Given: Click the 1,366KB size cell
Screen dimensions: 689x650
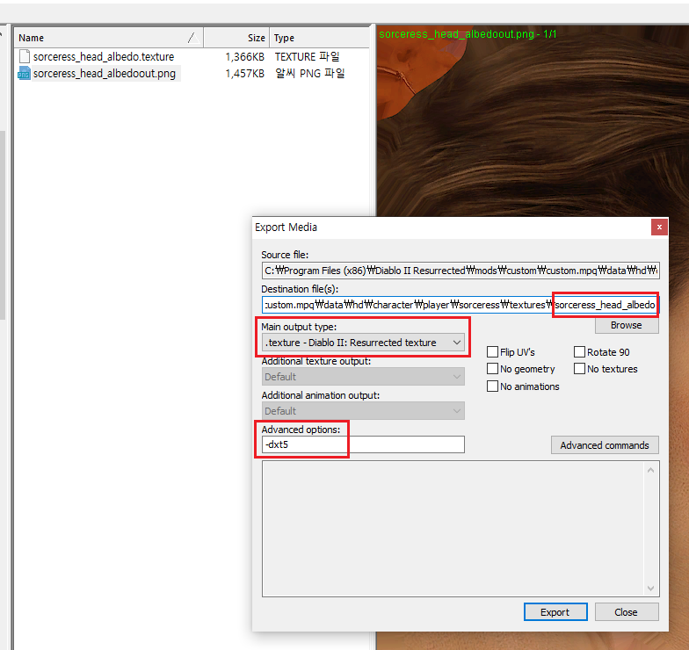Looking at the screenshot, I should [244, 56].
